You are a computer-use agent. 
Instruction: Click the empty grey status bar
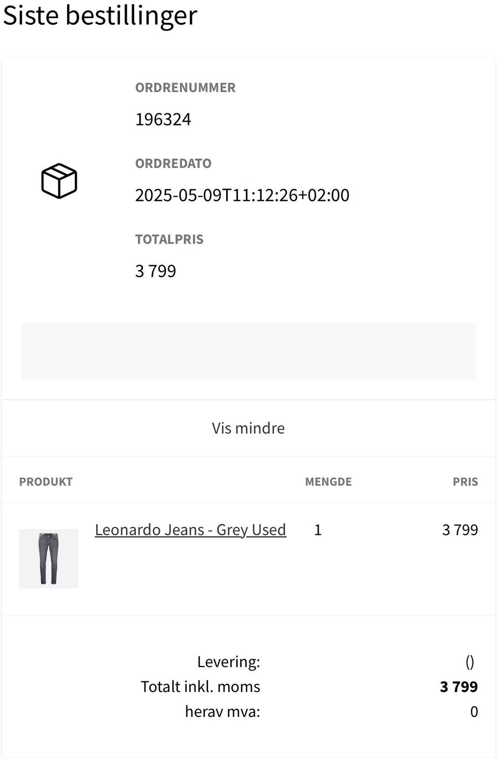[x=248, y=352]
